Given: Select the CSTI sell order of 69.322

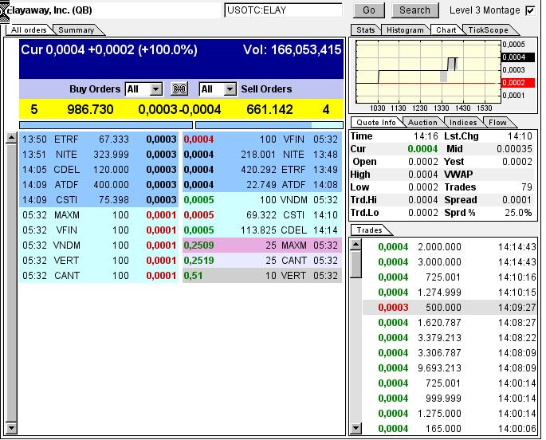Looking at the screenshot, I should (262, 214).
